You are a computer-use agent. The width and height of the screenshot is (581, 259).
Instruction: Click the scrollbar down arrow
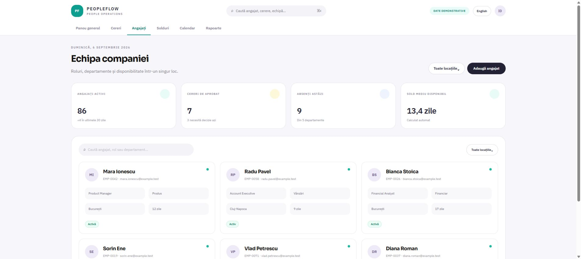(x=579, y=257)
